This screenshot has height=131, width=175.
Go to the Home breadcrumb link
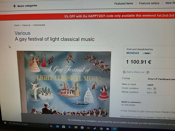17,25
